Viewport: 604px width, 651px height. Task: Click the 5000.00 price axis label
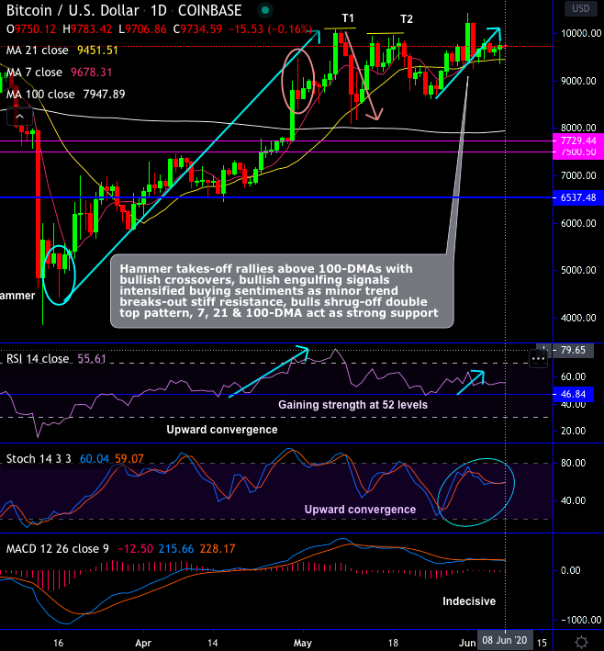point(578,270)
